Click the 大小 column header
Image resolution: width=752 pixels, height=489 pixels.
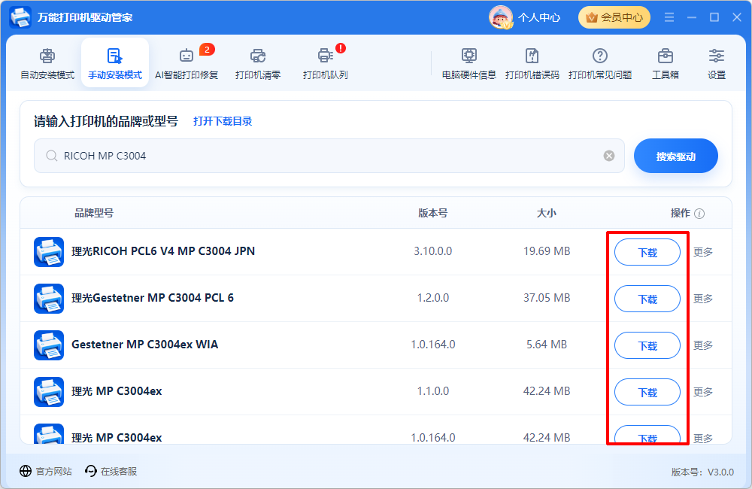tap(546, 213)
